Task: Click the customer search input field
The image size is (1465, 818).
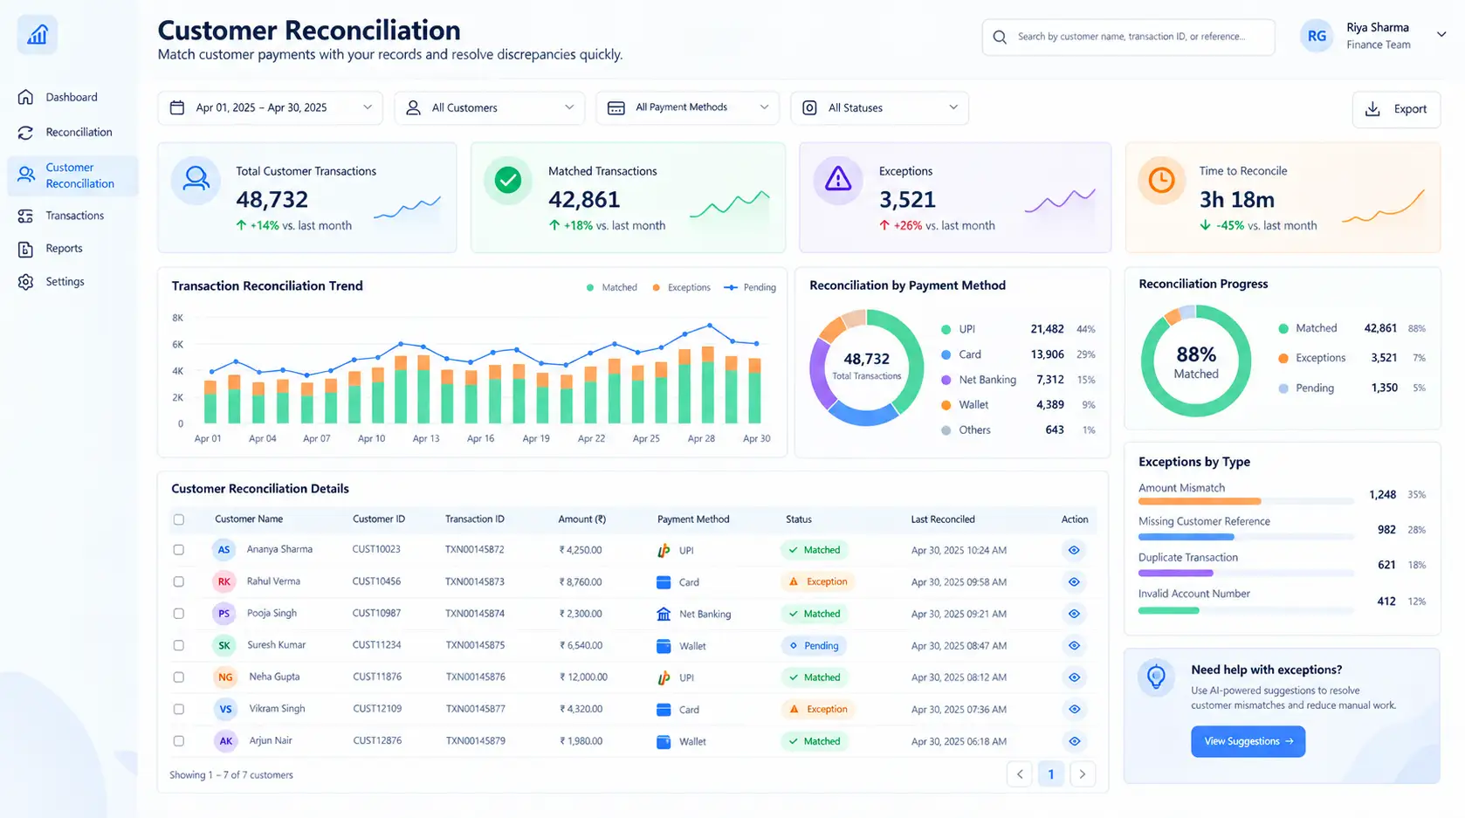Action: (x=1128, y=37)
